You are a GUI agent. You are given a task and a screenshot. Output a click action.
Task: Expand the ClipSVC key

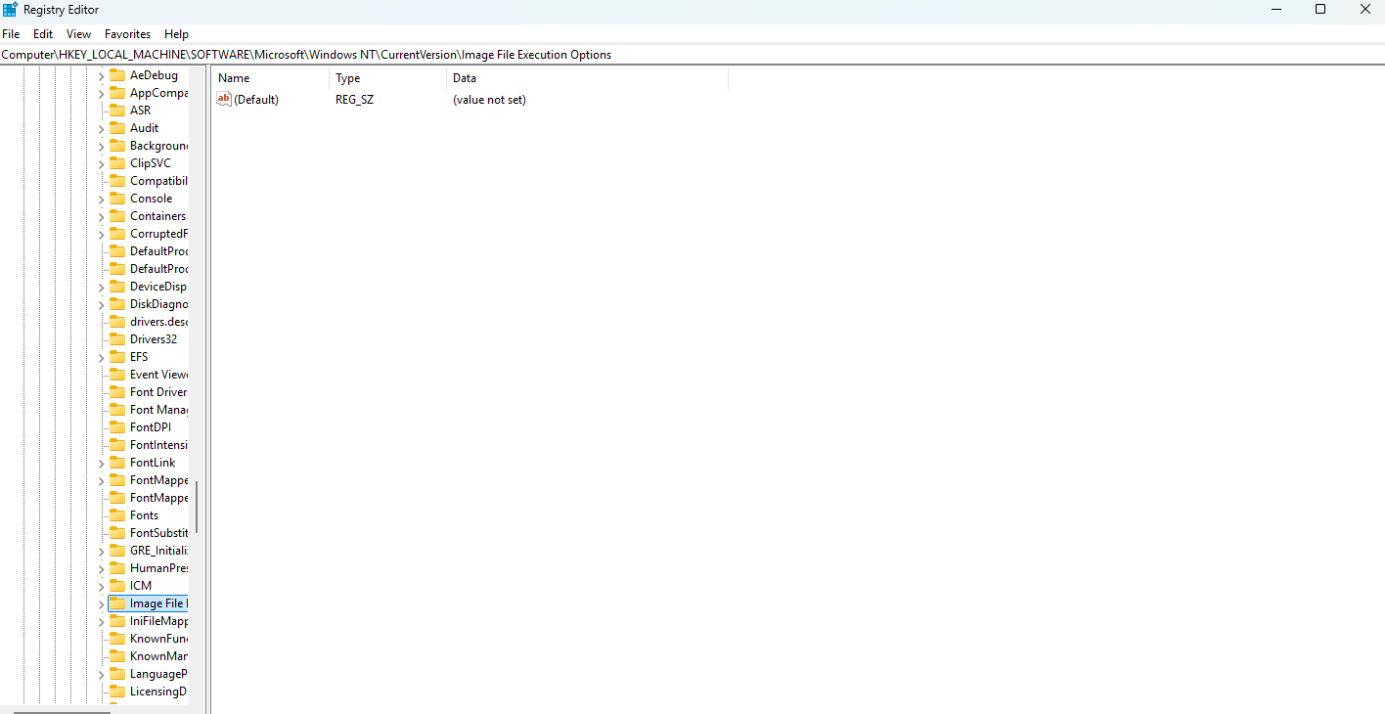click(x=101, y=164)
